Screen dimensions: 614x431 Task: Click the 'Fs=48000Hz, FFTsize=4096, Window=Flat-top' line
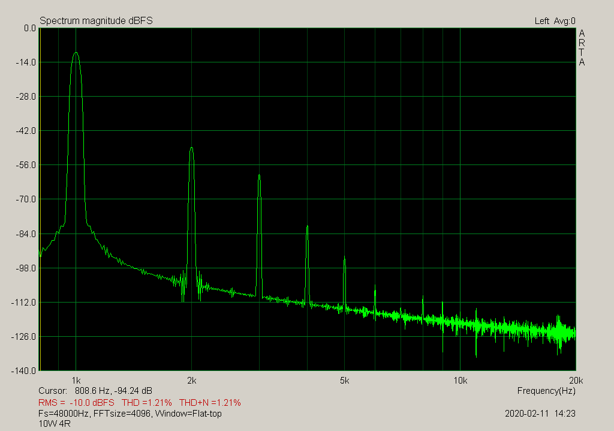130,414
